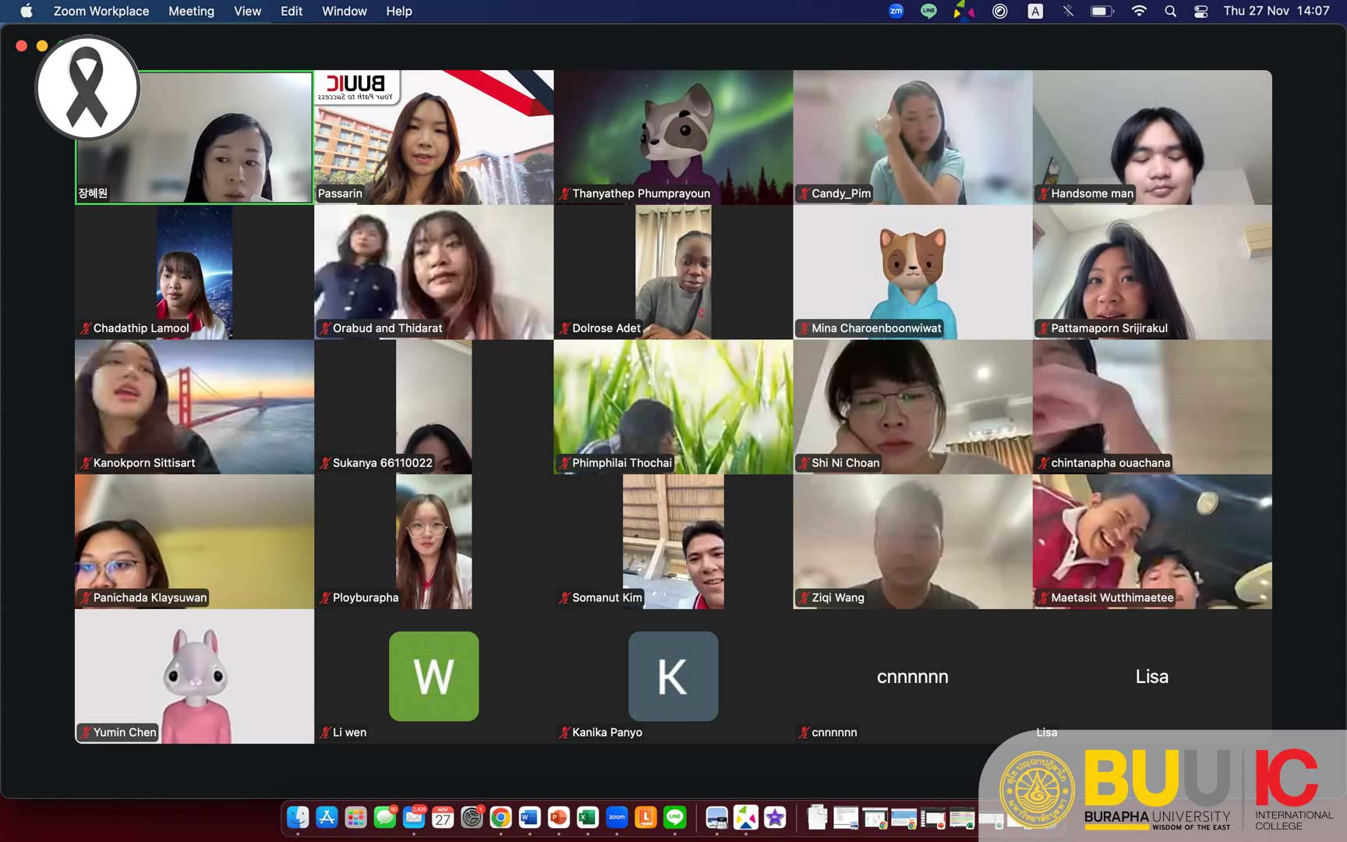The width and height of the screenshot is (1347, 842).
Task: Launch Zoom from the Dock
Action: 617,817
